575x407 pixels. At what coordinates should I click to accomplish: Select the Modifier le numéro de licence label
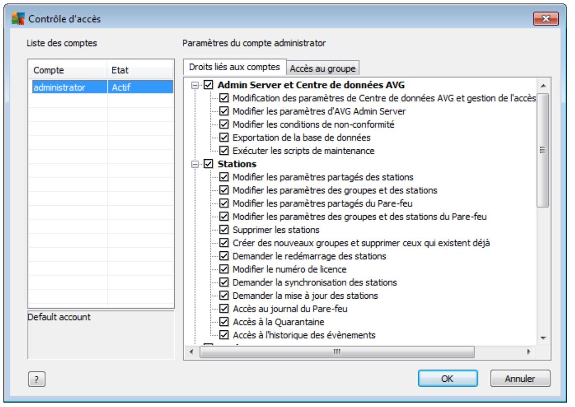tap(289, 270)
